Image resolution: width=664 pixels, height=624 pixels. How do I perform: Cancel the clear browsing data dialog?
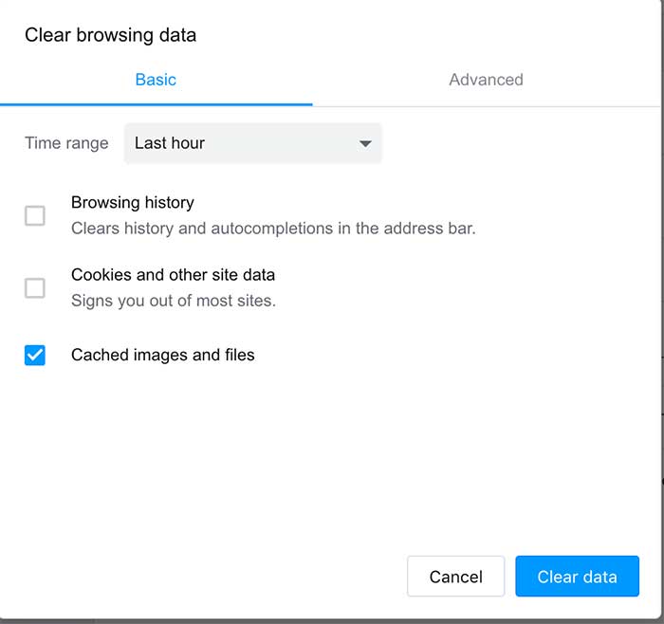tap(455, 577)
